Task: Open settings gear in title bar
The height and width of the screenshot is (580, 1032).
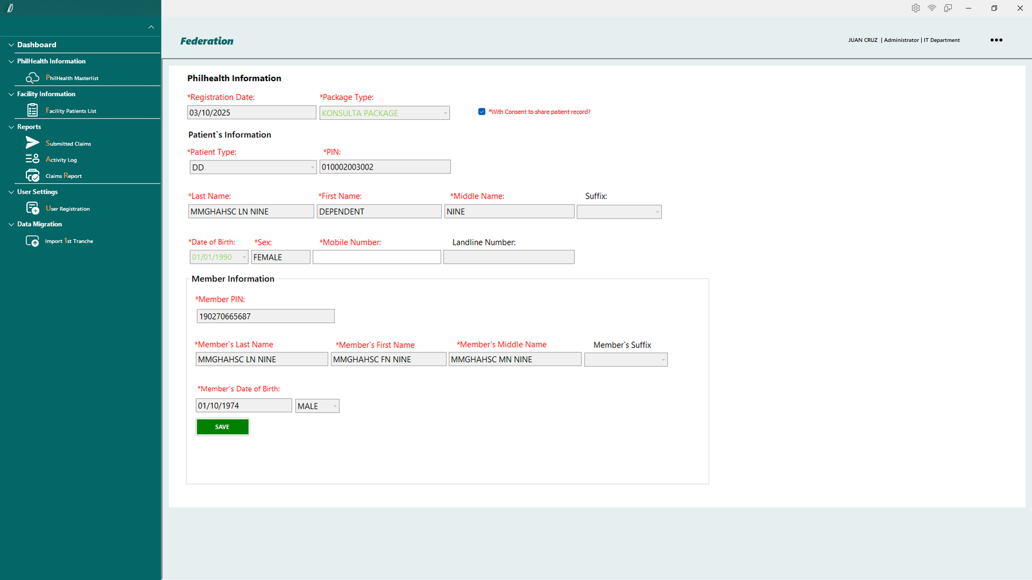Action: click(x=915, y=8)
